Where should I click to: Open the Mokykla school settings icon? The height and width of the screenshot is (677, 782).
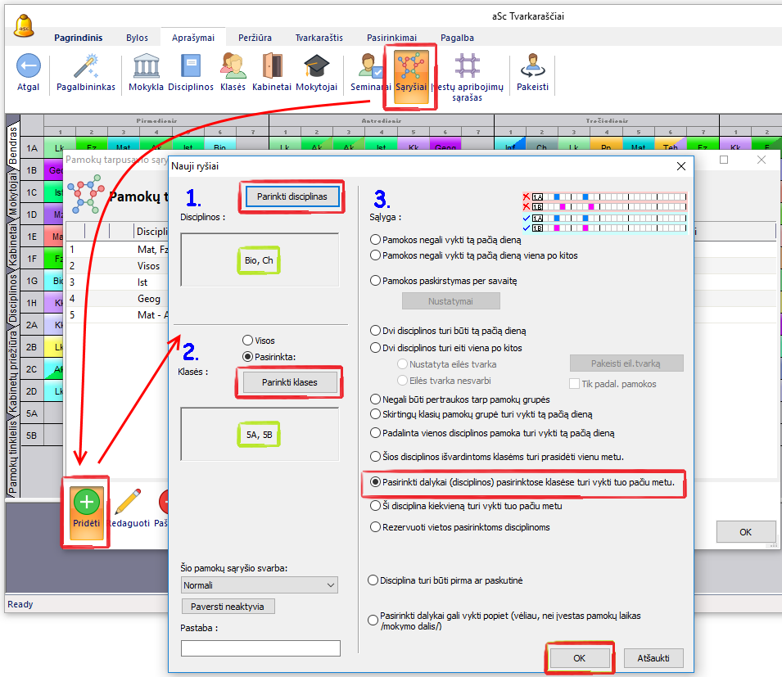[x=147, y=67]
